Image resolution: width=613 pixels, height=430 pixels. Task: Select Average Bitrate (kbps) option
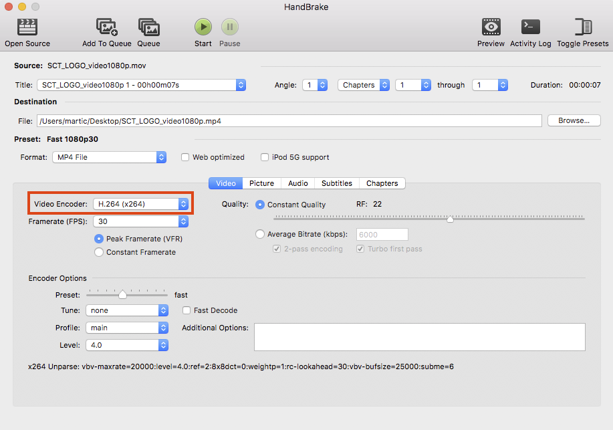[259, 234]
